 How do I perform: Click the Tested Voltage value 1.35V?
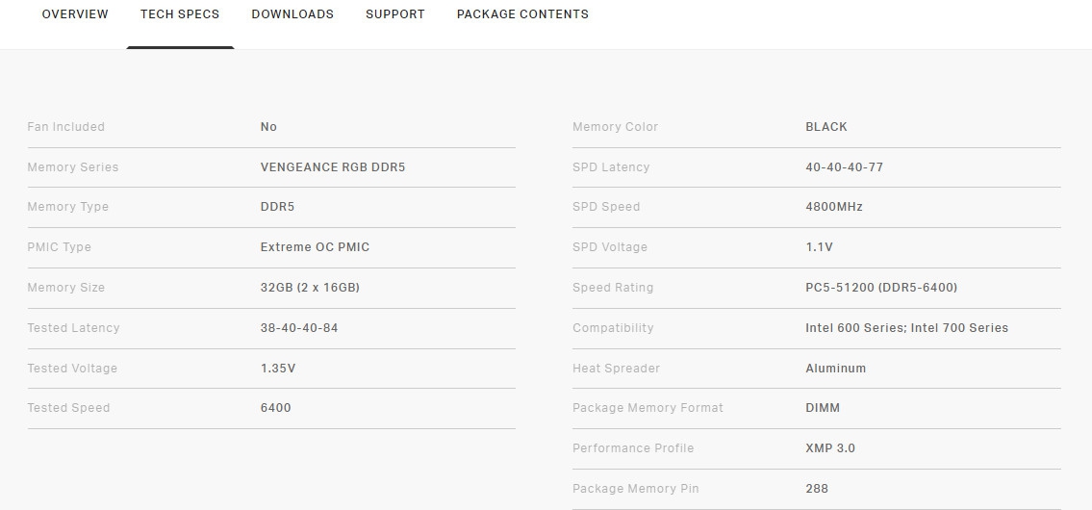[x=278, y=369]
